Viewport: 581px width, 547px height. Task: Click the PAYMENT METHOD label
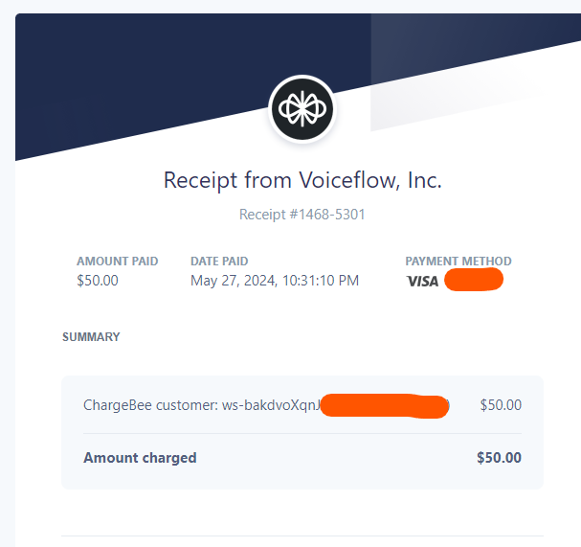458,262
